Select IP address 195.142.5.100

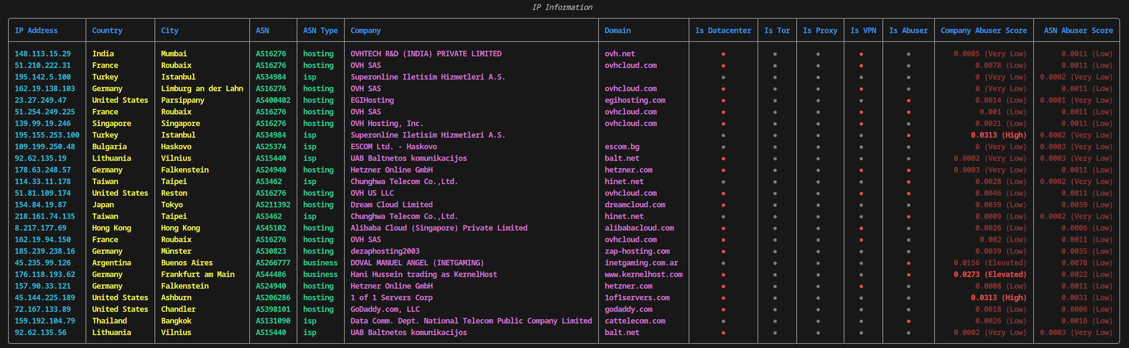pos(43,77)
